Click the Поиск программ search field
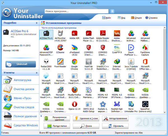The image size is (168, 136). pos(76,11)
